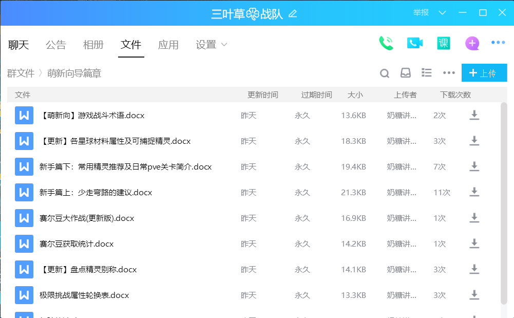Open the group class icon
The image size is (514, 318).
click(444, 43)
